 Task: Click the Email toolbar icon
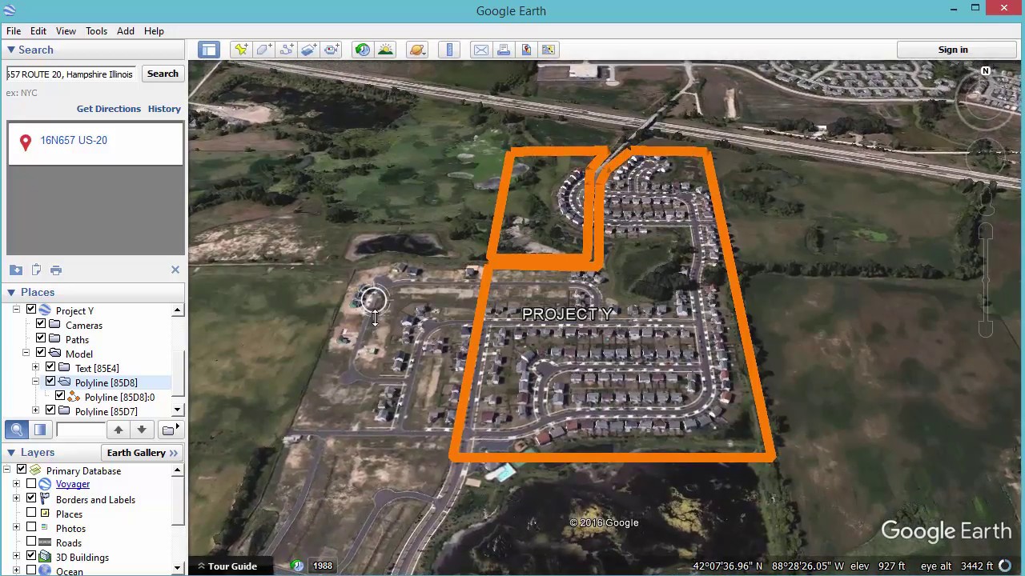click(x=480, y=50)
